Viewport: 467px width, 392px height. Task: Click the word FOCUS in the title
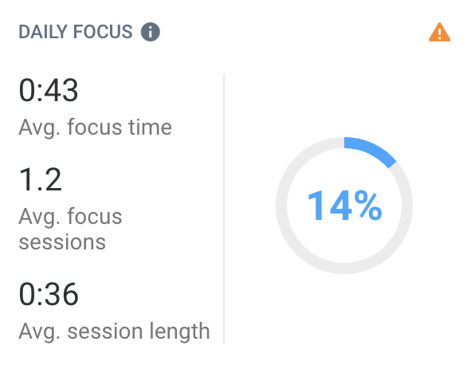(103, 32)
